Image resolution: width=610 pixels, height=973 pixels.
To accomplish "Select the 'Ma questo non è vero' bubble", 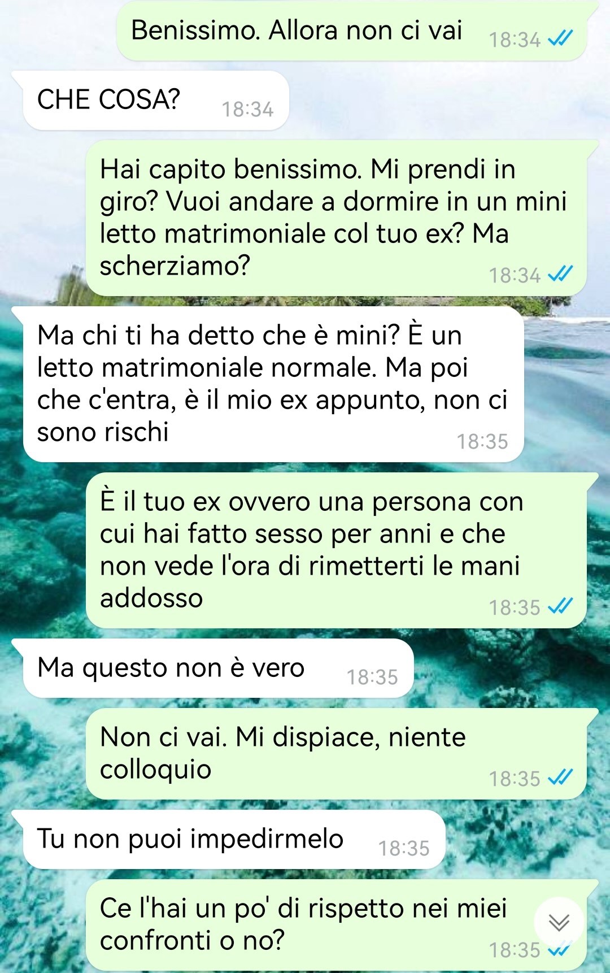I will tap(219, 668).
